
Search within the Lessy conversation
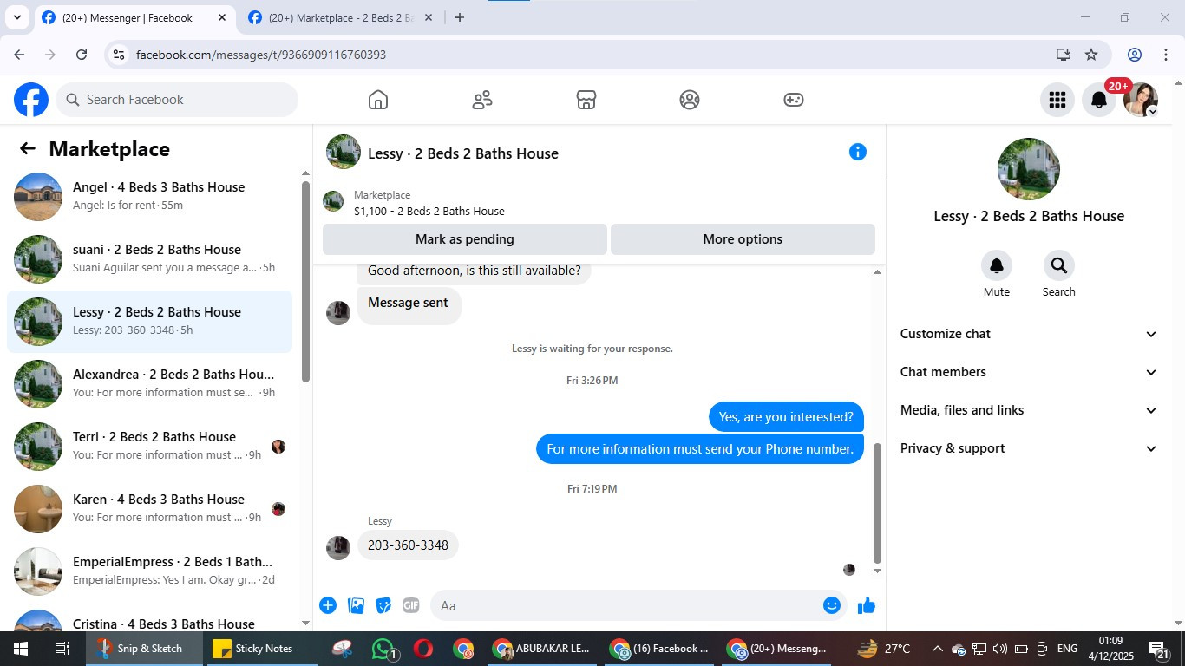1059,265
